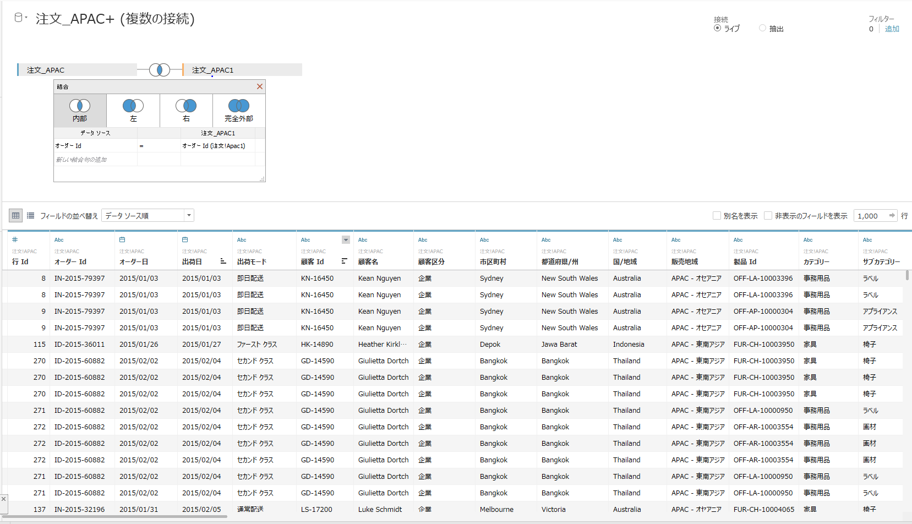Close the 結合 join dialog

click(260, 86)
